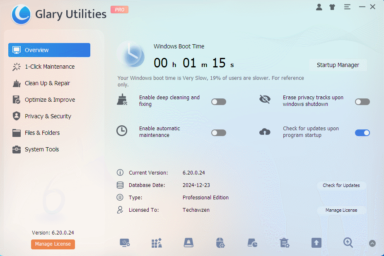384x256 pixels.
Task: Click the deep cleaning broom icon
Action: (122, 100)
